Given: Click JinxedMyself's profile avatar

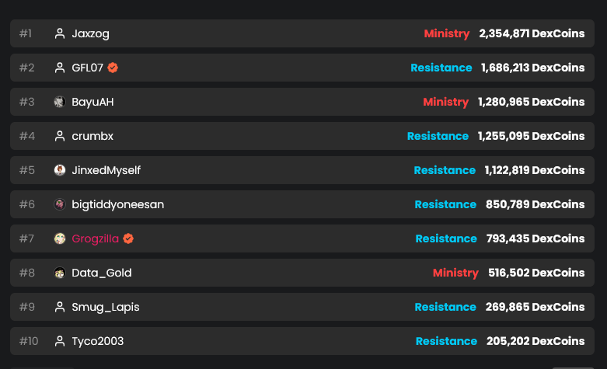Looking at the screenshot, I should pyautogui.click(x=60, y=170).
